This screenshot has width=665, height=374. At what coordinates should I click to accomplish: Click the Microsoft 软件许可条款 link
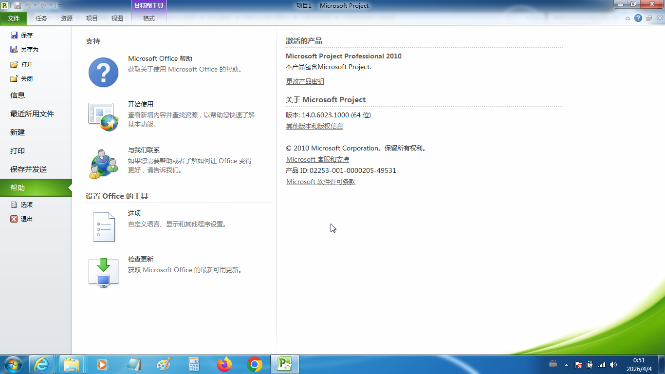321,182
